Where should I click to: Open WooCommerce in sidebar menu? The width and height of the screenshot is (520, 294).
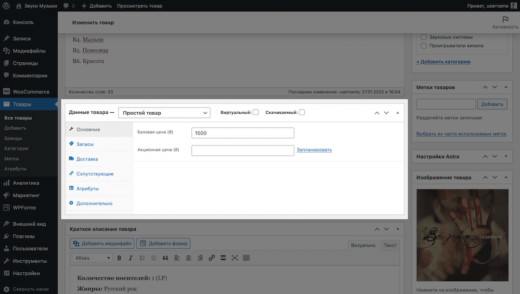coord(29,92)
